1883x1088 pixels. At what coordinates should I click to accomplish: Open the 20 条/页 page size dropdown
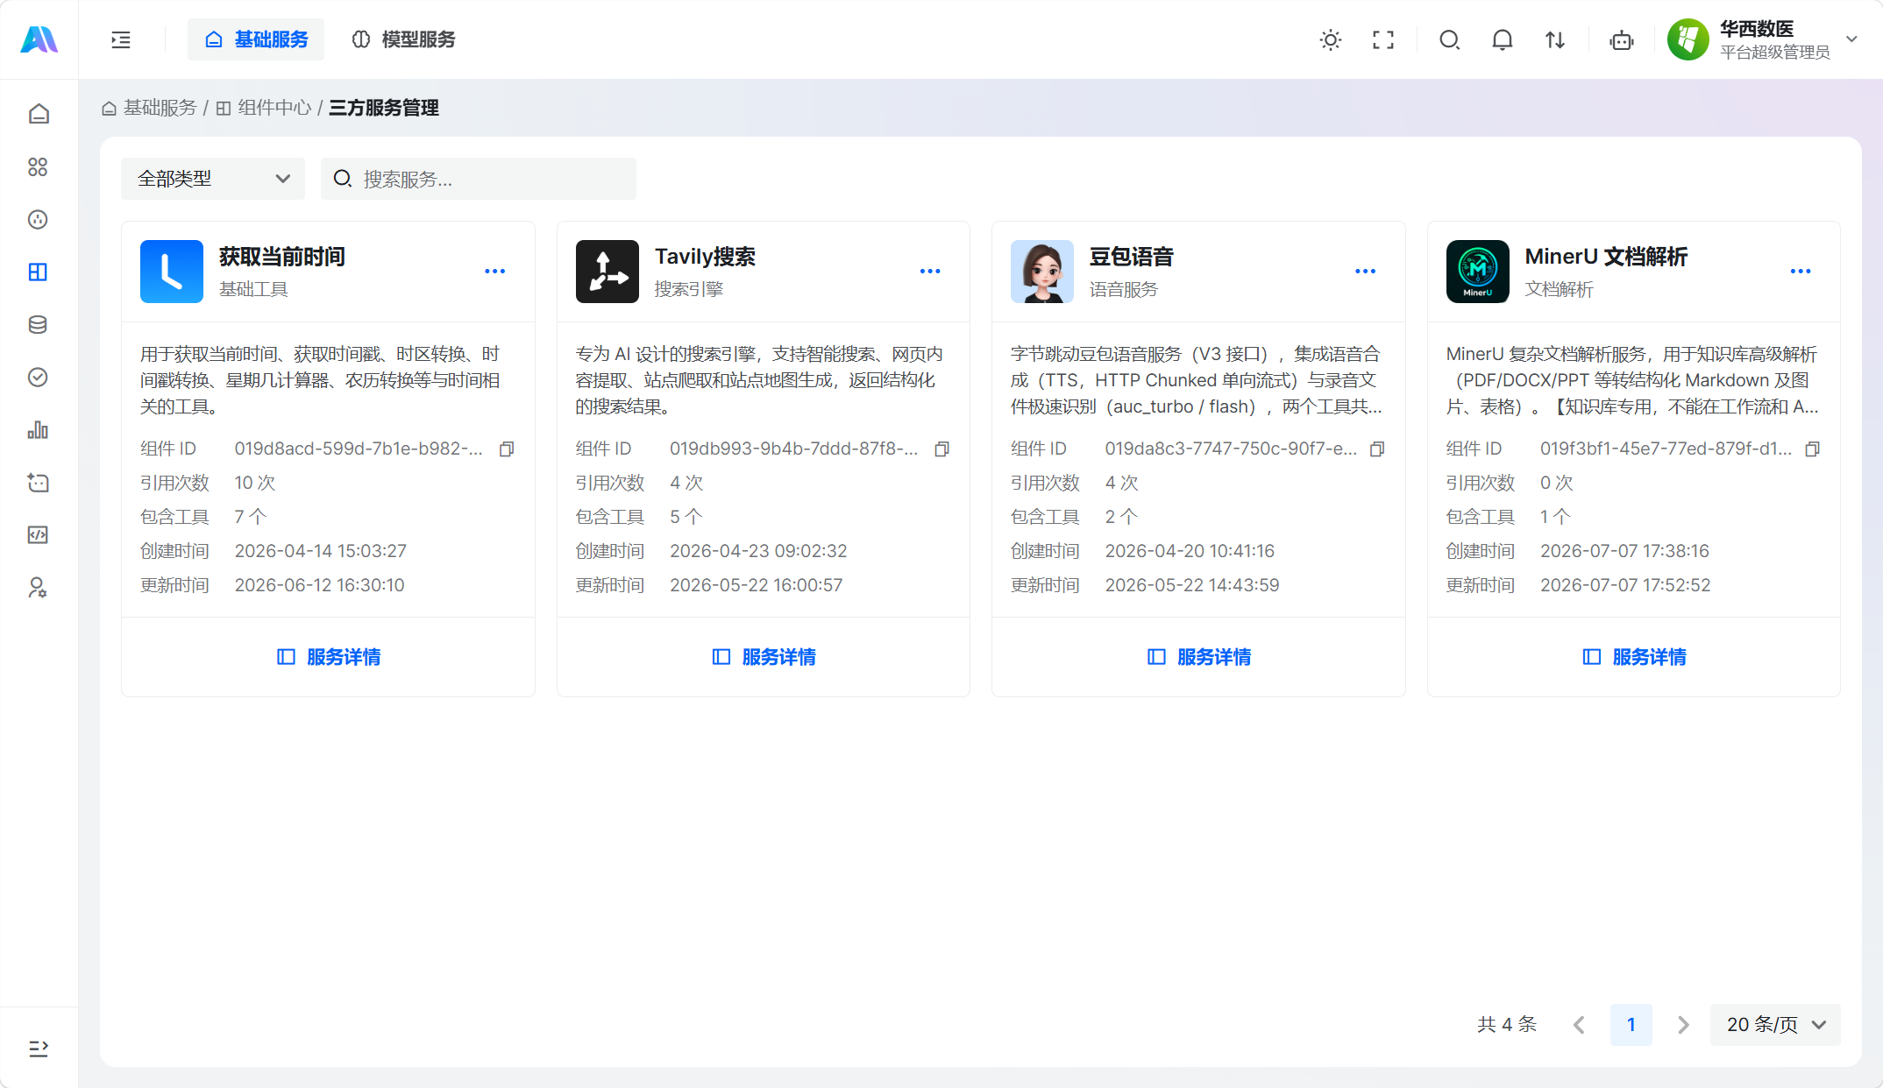click(1775, 1025)
